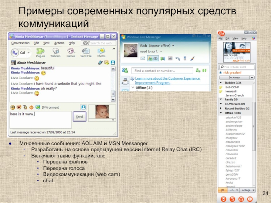
Task: Collapse the Family 0/0 group
Action: [221, 99]
